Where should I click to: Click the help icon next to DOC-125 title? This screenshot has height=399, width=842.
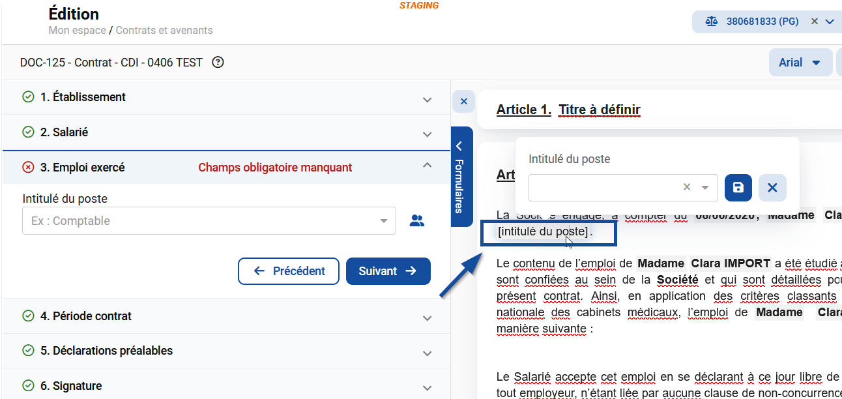(218, 63)
